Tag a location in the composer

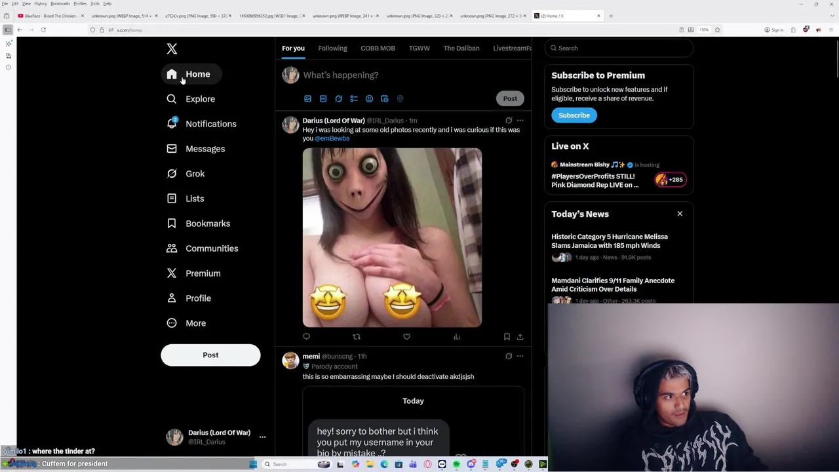(x=400, y=99)
